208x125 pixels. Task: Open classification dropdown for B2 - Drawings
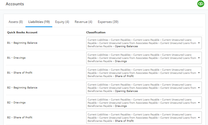[144, 103]
